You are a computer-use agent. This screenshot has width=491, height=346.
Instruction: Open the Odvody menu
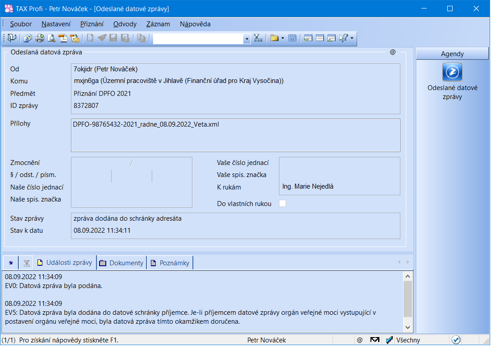[x=125, y=24]
